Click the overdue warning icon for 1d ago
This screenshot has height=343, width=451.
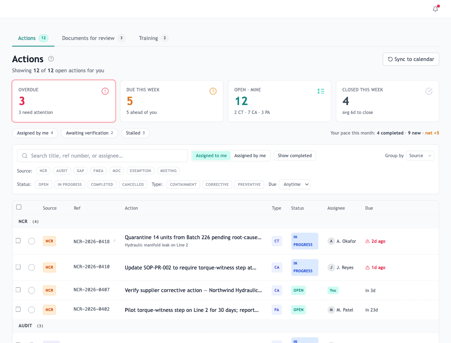367,267
